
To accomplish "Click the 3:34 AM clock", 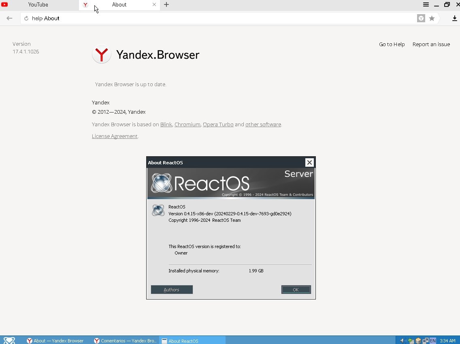I will (x=447, y=341).
